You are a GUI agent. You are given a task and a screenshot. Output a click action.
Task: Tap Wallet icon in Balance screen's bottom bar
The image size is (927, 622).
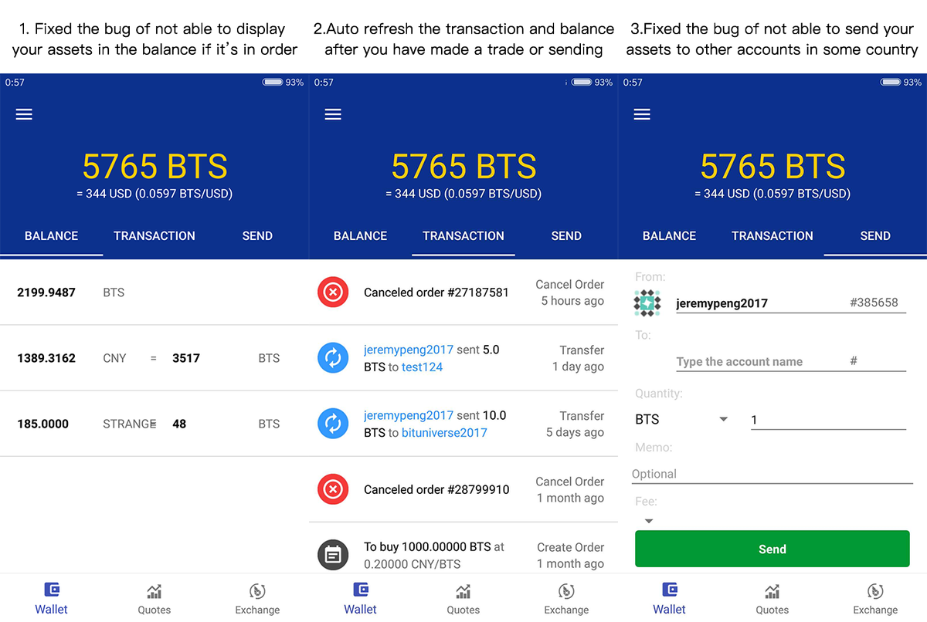52,590
